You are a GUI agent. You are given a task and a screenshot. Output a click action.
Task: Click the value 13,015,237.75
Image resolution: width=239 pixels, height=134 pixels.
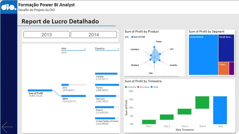point(69,101)
